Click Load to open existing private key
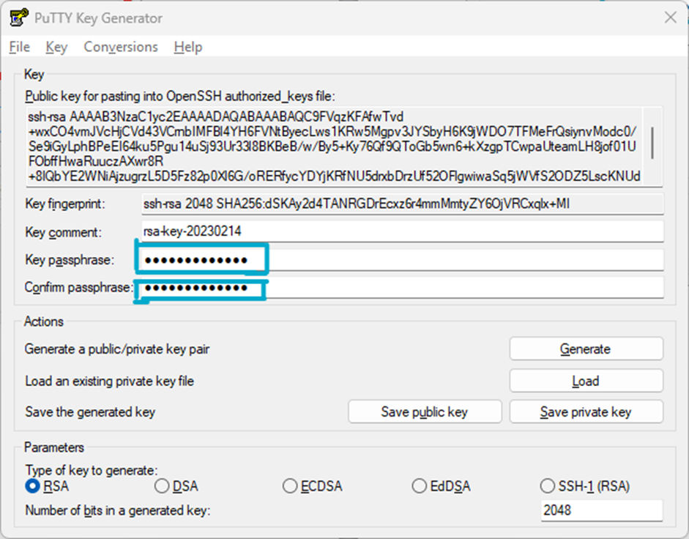Screen dimensions: 689x539 point(586,381)
